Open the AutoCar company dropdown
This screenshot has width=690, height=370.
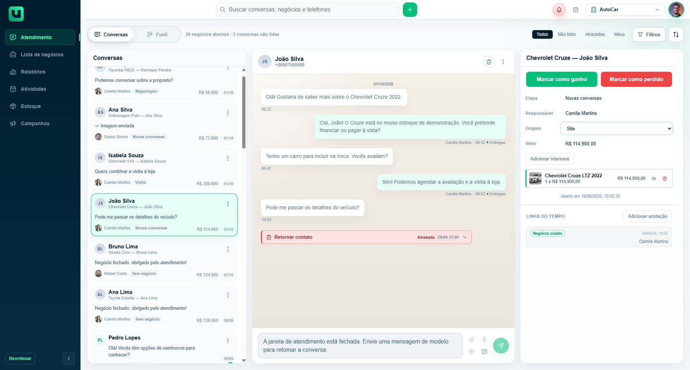[x=625, y=9]
